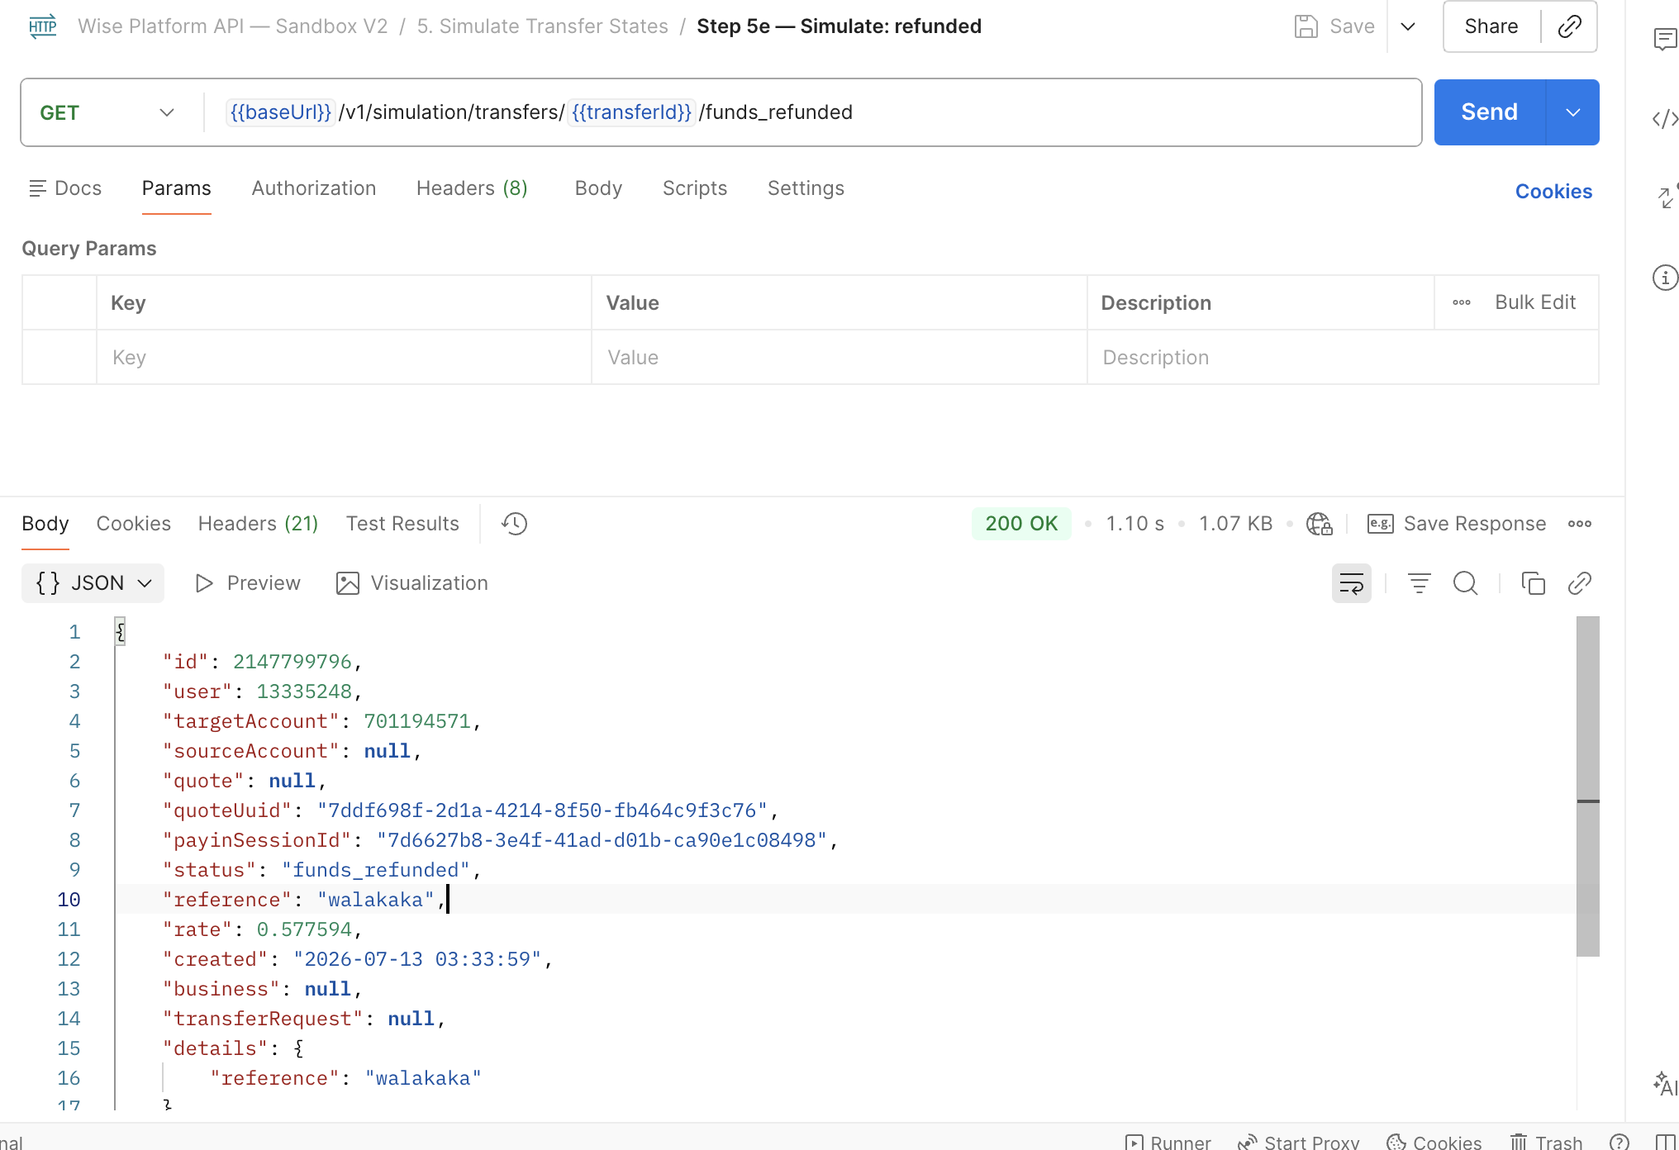The width and height of the screenshot is (1679, 1150).
Task: Click the expand/resize sidebar icon
Action: click(1667, 197)
